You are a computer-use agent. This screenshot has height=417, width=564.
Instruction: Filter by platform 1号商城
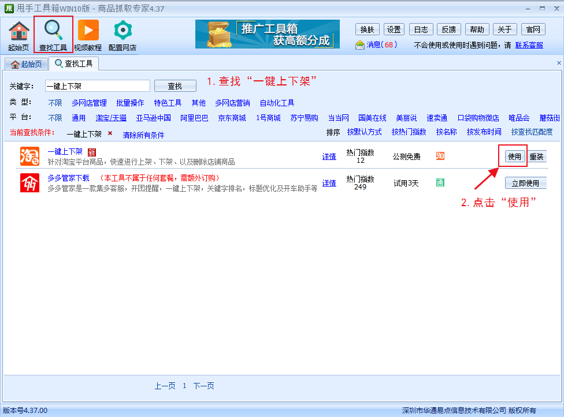pos(268,118)
